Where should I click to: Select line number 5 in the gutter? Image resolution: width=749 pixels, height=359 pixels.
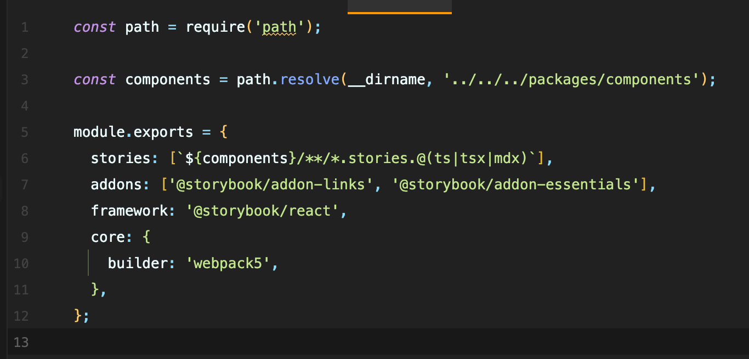(25, 131)
